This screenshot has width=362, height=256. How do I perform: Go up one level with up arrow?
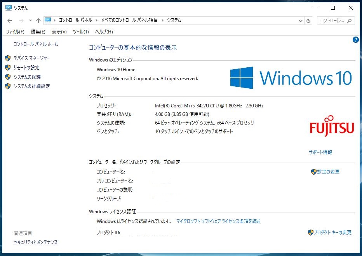tap(38, 21)
